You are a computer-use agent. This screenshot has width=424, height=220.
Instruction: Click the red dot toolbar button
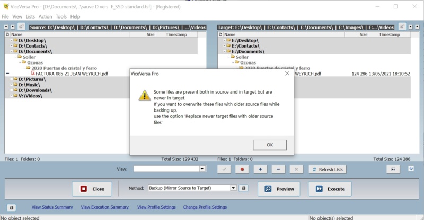click(242, 169)
